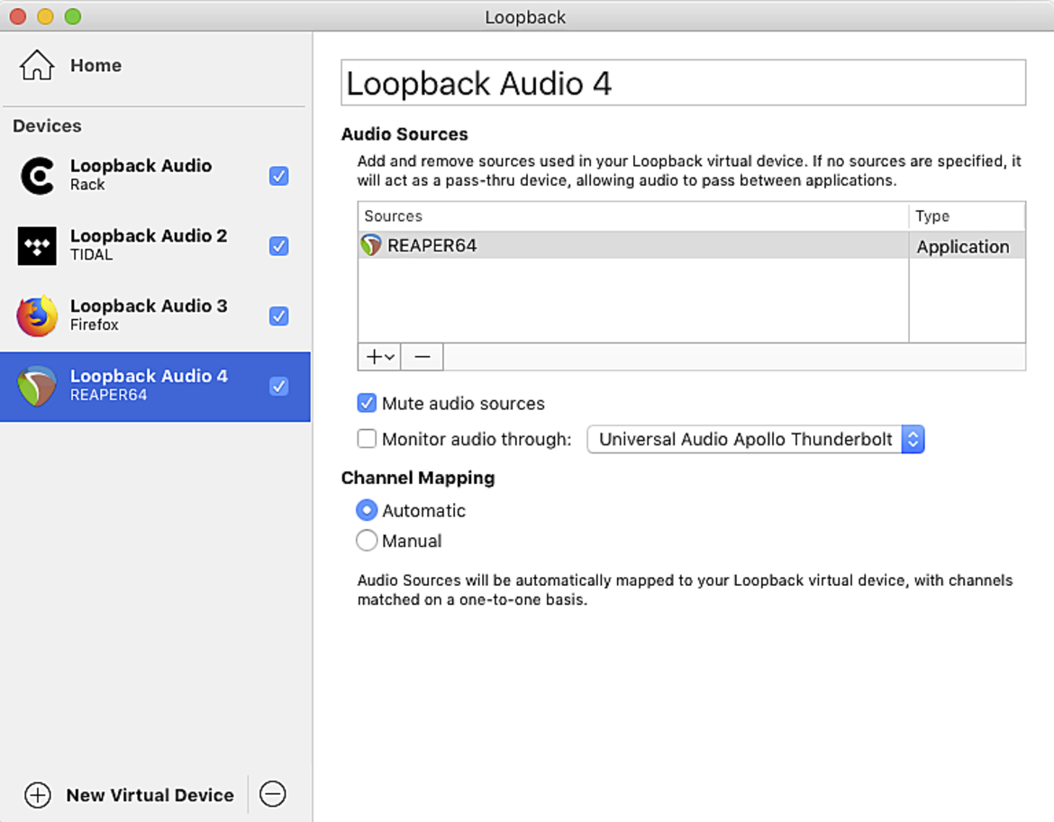Select Loopback Audio 2 TIDAL device
This screenshot has width=1054, height=822.
(x=155, y=246)
